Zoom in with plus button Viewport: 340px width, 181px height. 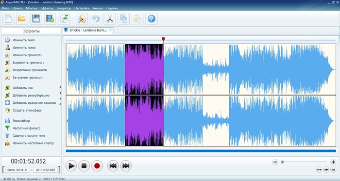pyautogui.click(x=333, y=162)
